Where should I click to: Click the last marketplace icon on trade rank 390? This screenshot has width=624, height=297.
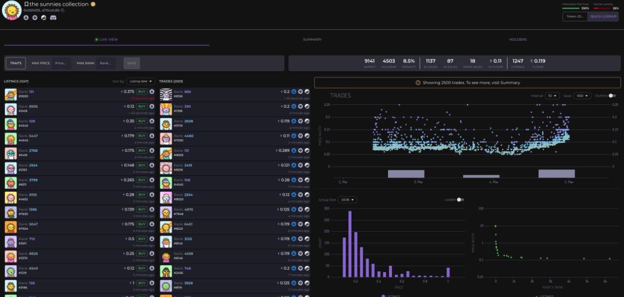[307, 106]
